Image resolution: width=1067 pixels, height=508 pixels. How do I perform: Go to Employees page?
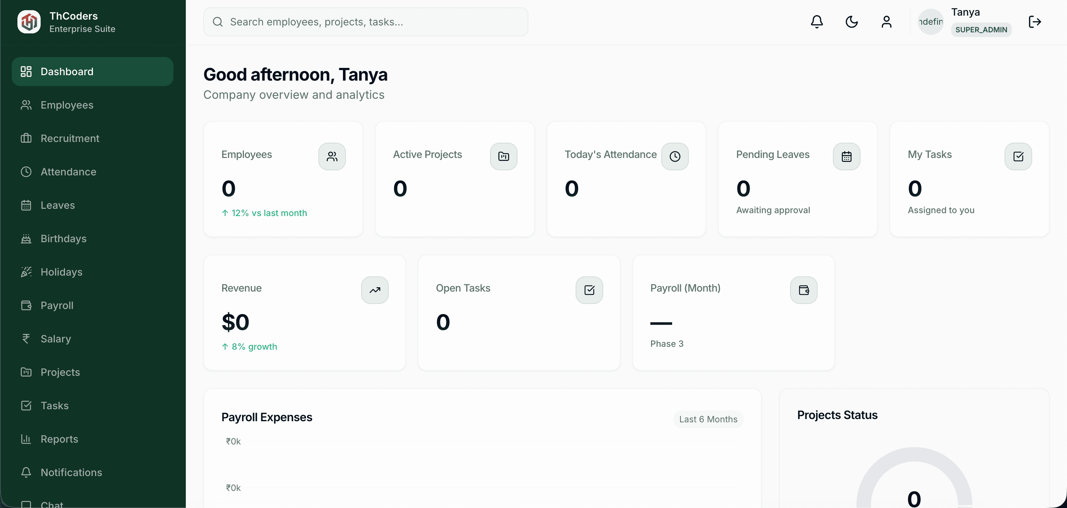point(93,105)
